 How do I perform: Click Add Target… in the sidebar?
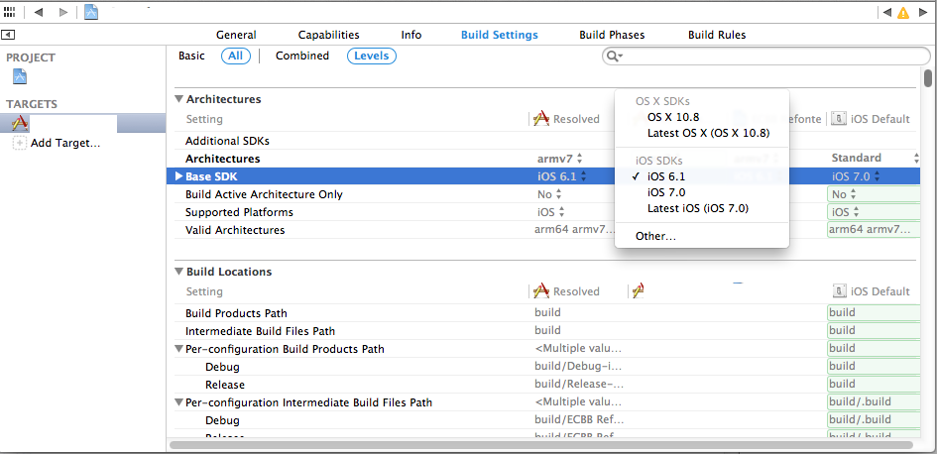click(65, 143)
